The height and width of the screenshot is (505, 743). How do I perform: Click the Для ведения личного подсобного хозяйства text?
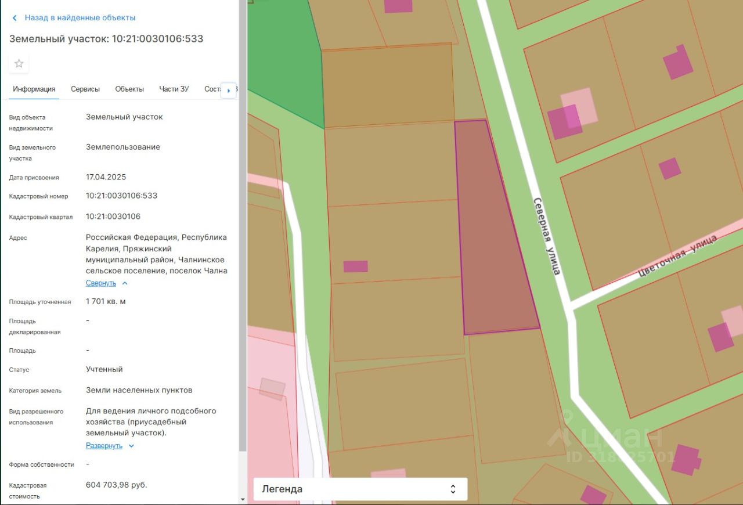point(151,422)
